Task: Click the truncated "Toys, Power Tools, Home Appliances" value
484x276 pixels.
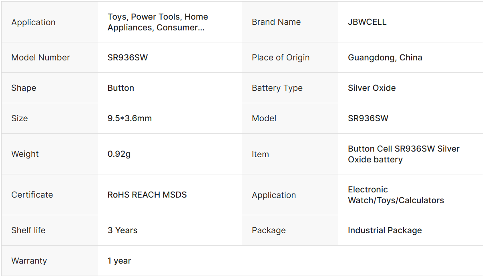Action: [x=158, y=22]
